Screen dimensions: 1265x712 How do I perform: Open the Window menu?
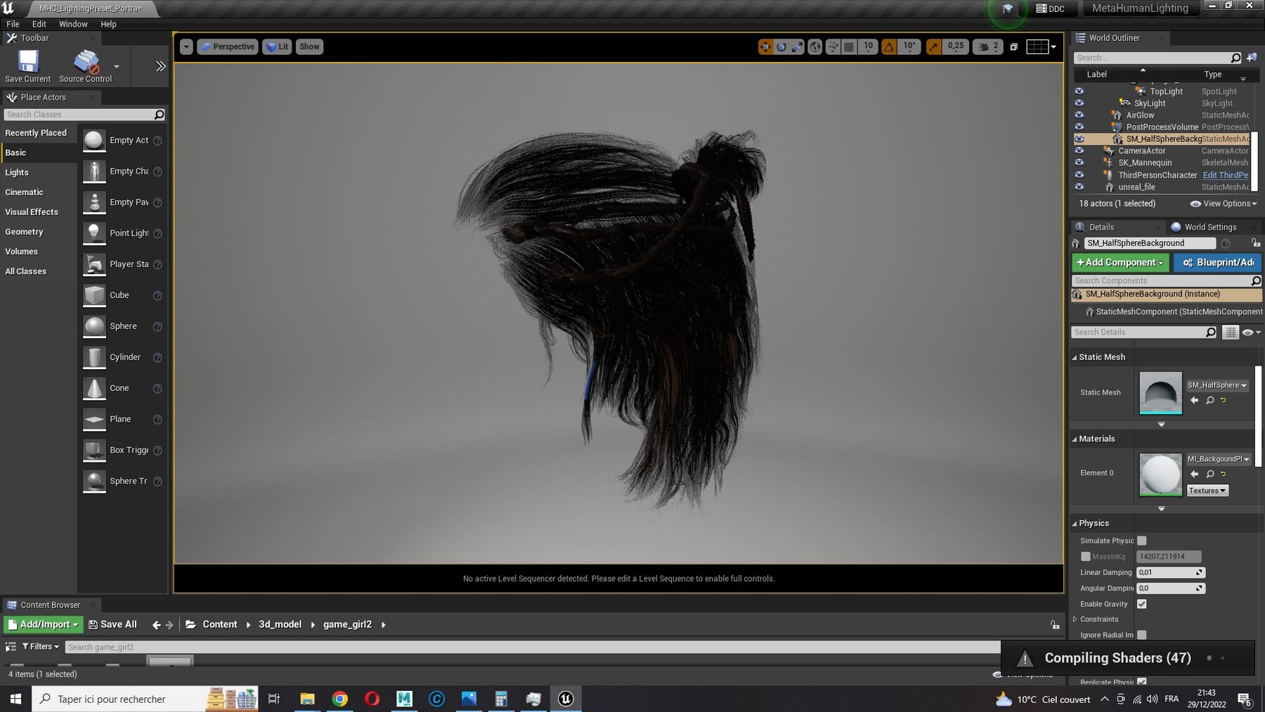73,24
